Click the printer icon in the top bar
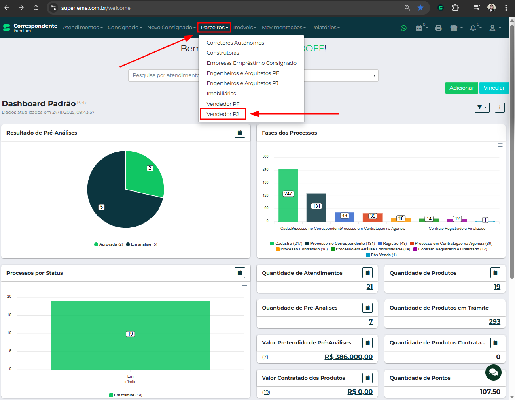The width and height of the screenshot is (515, 400). pyautogui.click(x=438, y=28)
